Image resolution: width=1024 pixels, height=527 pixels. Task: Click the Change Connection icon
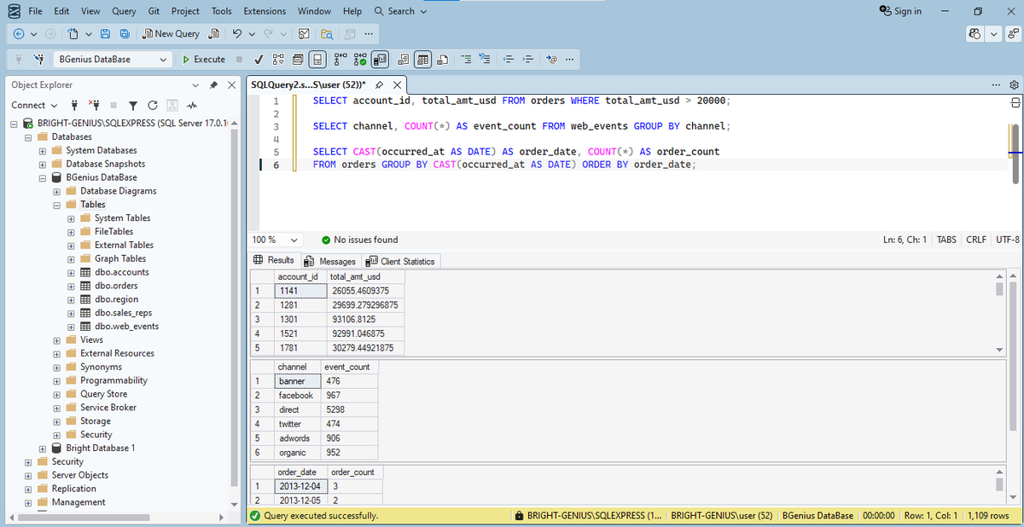pyautogui.click(x=38, y=60)
